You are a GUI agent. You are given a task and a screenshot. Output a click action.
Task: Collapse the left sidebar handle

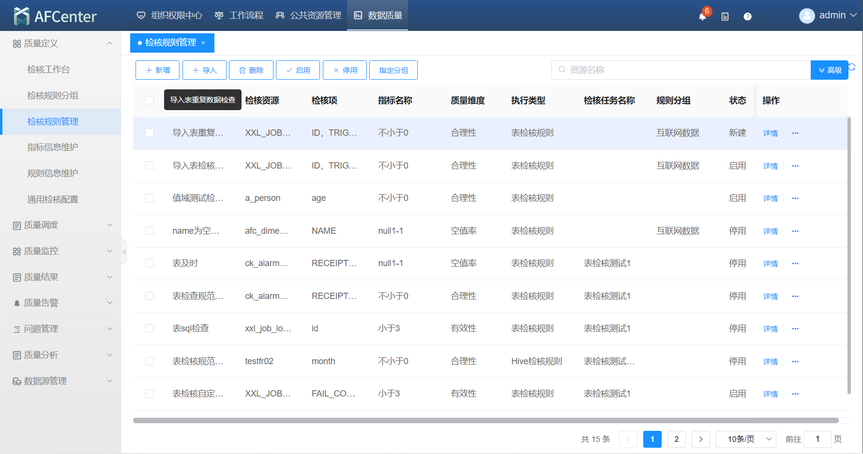click(124, 251)
